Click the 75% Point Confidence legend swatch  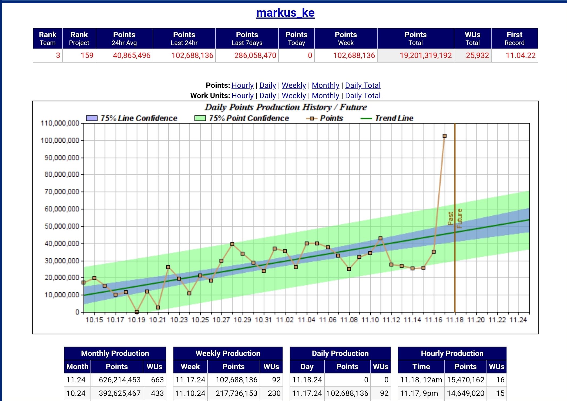click(200, 118)
